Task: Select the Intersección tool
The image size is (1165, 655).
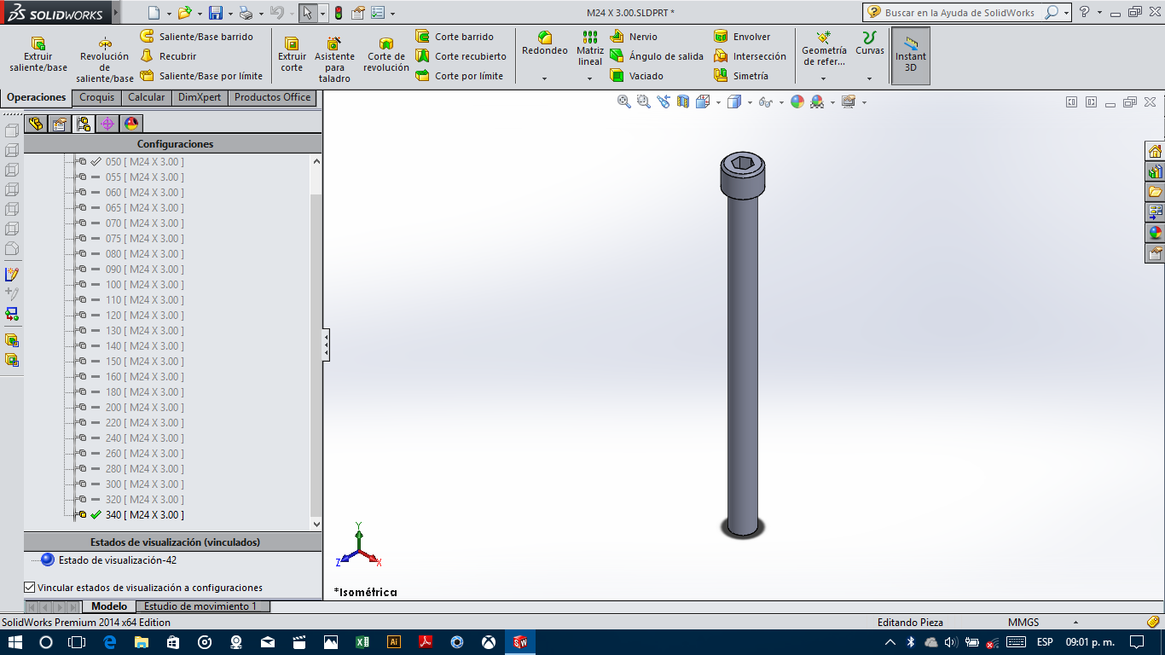Action: coord(750,56)
